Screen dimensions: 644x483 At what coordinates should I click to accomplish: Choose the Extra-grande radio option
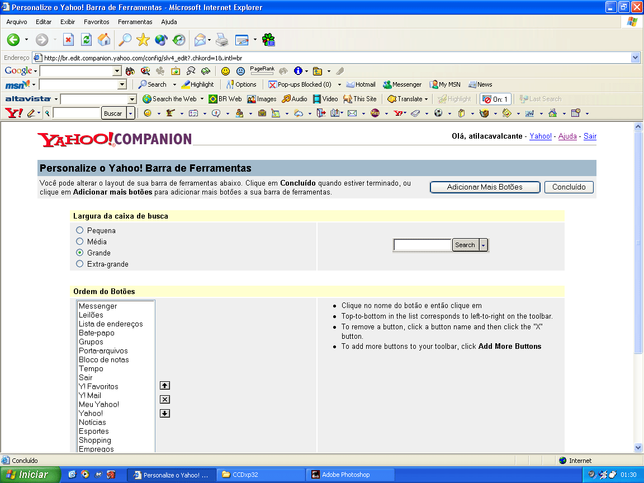coord(80,264)
